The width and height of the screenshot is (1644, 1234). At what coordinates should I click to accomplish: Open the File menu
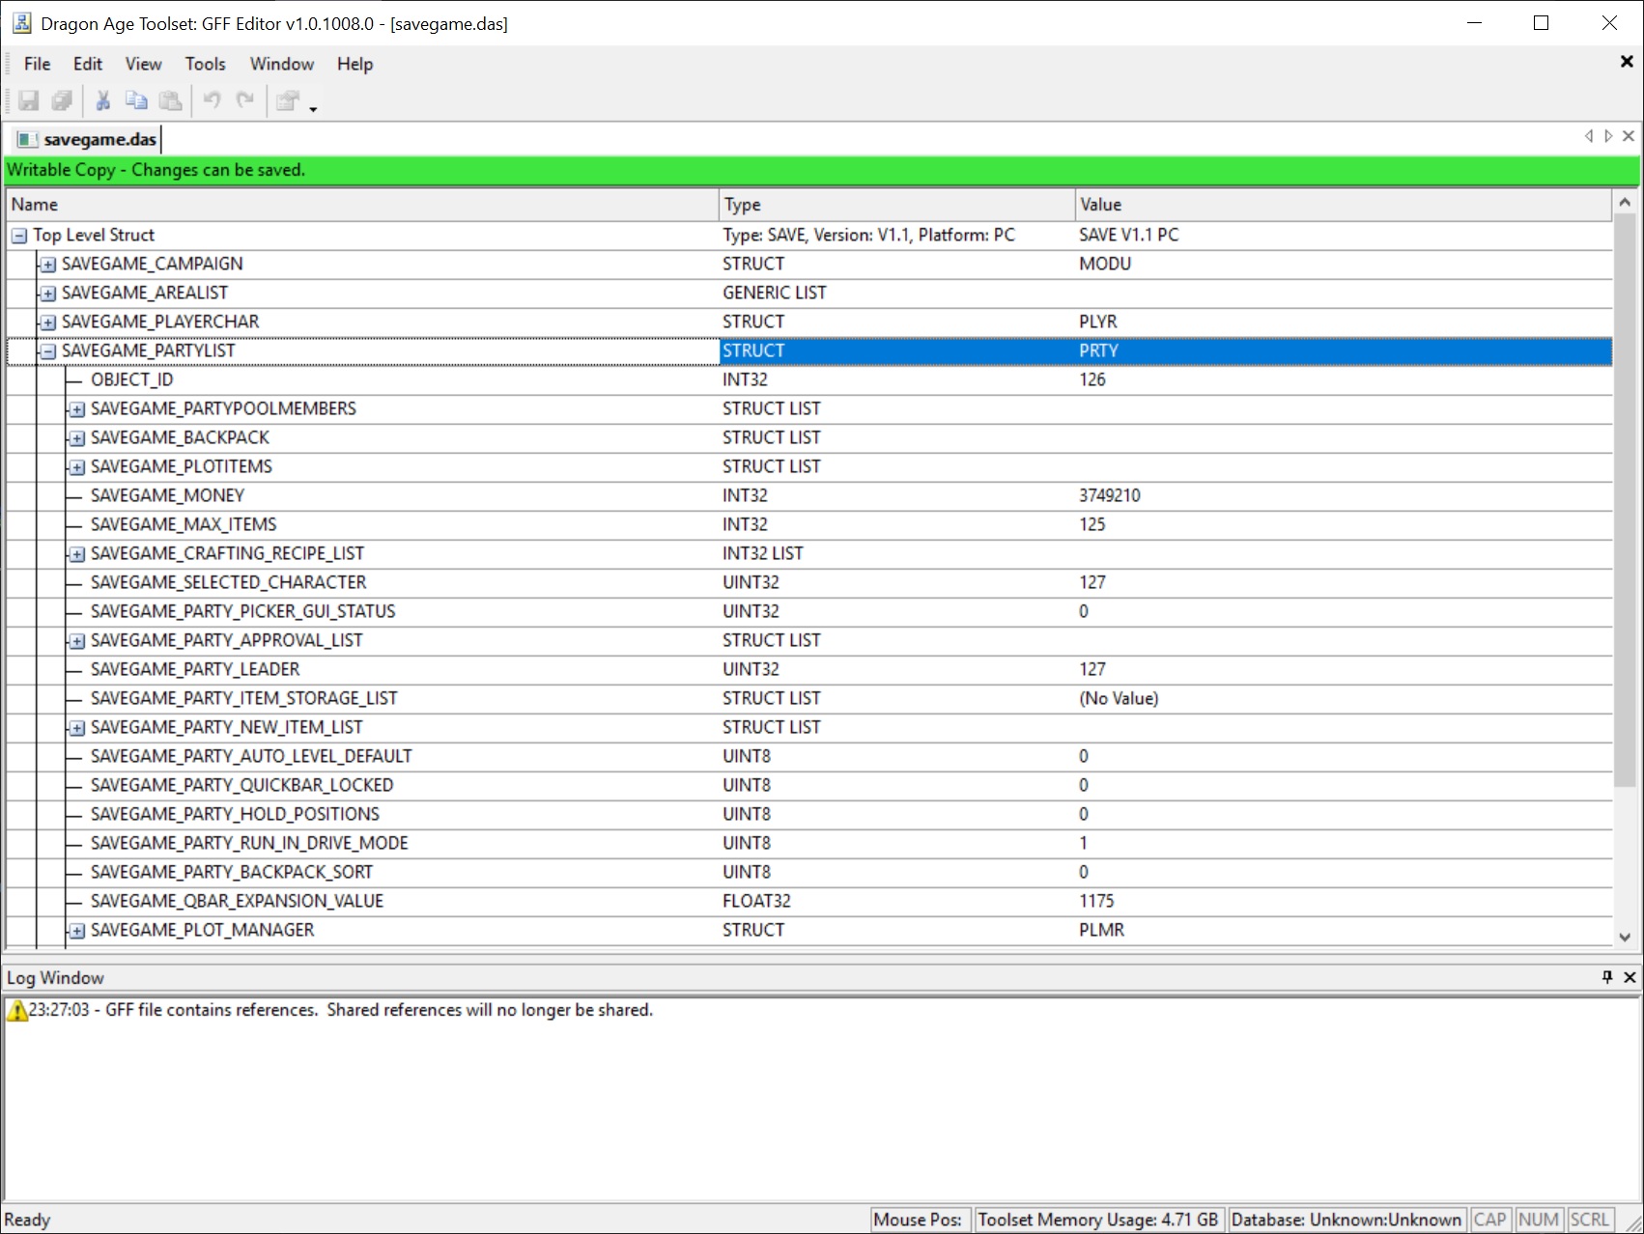click(x=37, y=64)
